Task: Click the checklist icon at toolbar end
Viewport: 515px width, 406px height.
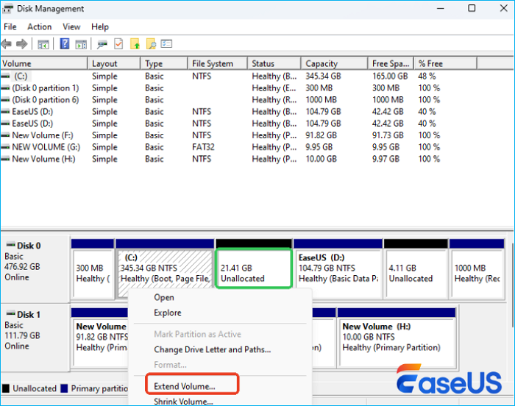Action: 167,44
